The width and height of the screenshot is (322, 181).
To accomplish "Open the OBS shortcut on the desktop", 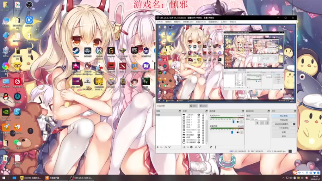I will click(x=29, y=6).
